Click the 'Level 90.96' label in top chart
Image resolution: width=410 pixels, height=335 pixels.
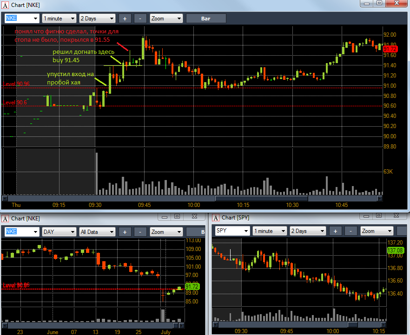(x=16, y=84)
